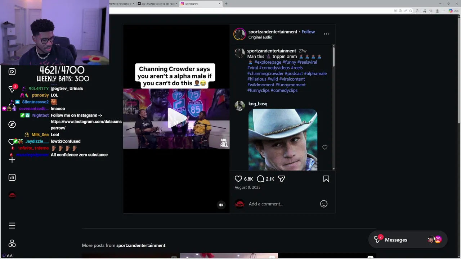Click the Add a comment field
Image resolution: width=461 pixels, height=259 pixels.
click(x=283, y=204)
